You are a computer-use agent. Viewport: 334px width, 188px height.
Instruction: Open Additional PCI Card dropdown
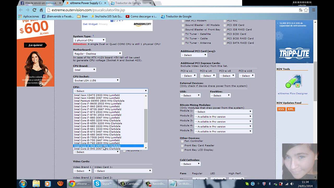pos(194,55)
